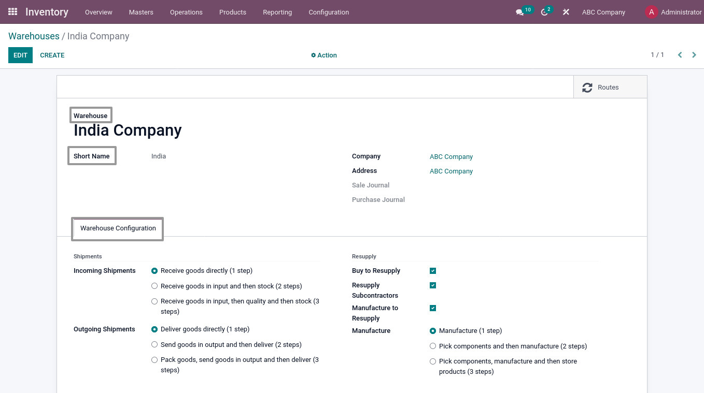The width and height of the screenshot is (704, 393).
Task: Open the apps menu grid icon
Action: 12,11
